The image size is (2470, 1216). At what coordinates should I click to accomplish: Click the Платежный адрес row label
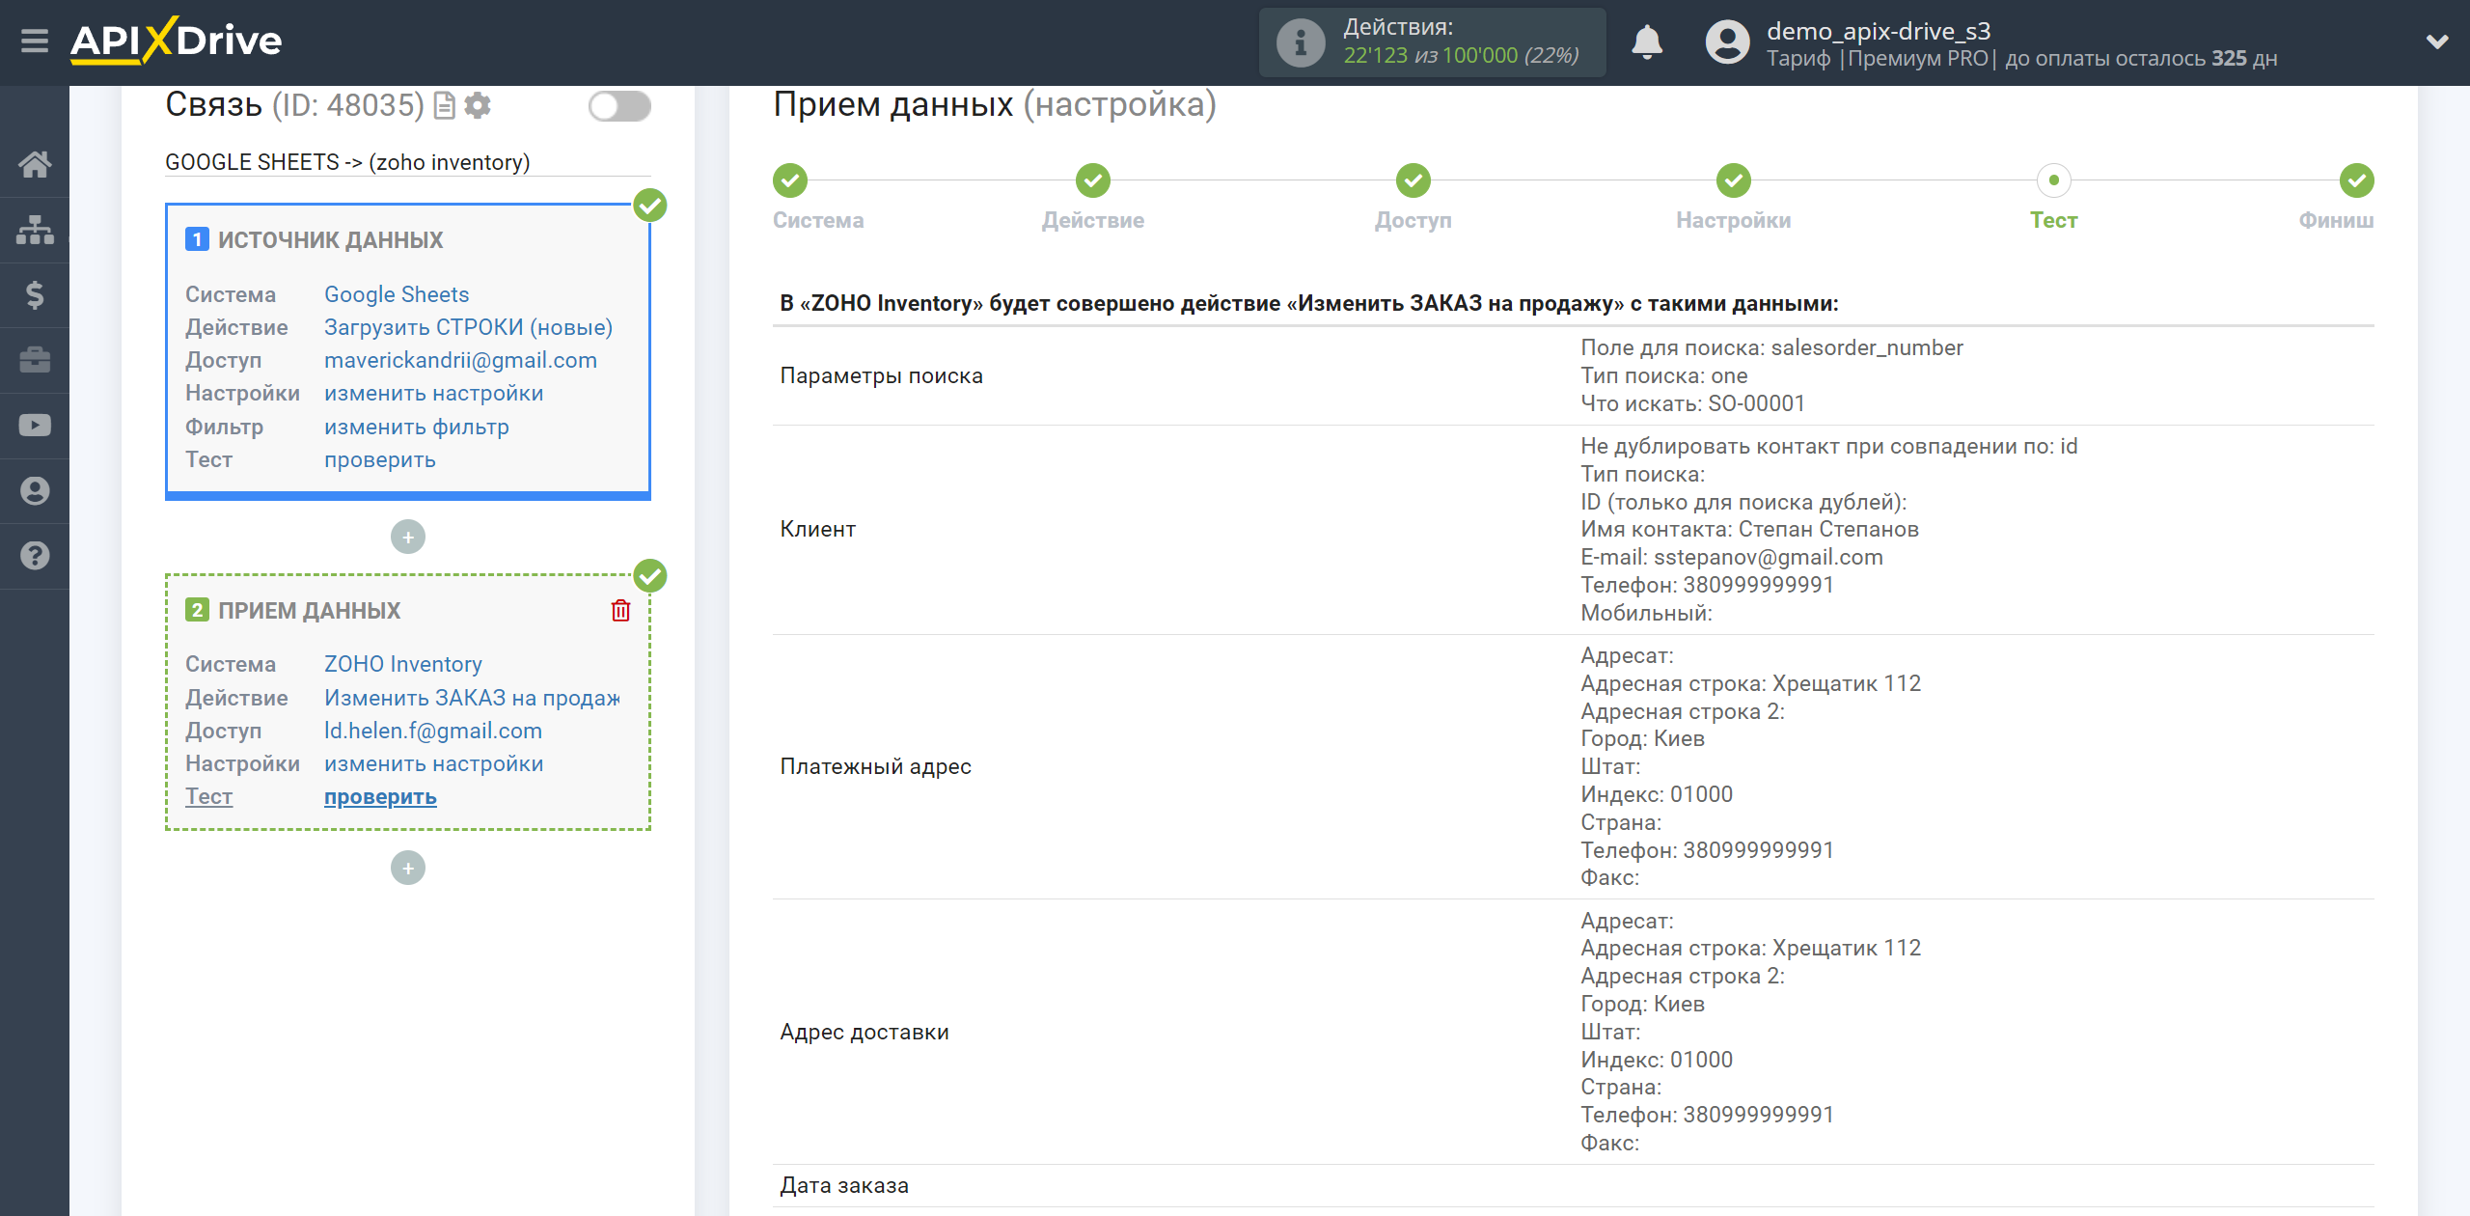pyautogui.click(x=875, y=766)
